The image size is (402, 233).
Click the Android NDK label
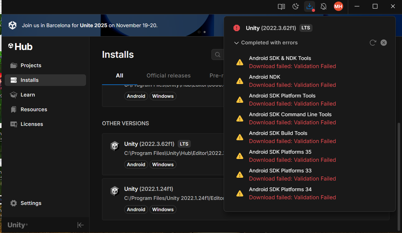click(265, 77)
